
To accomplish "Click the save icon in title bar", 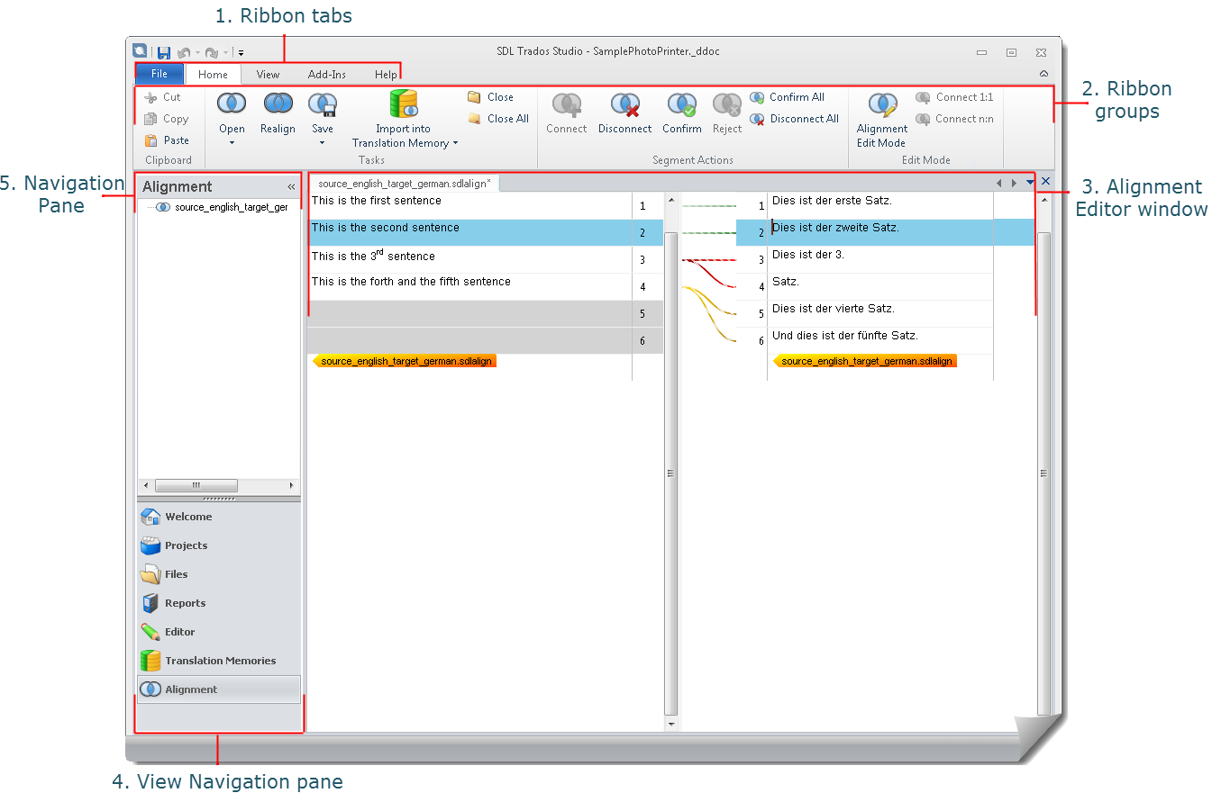I will point(164,53).
